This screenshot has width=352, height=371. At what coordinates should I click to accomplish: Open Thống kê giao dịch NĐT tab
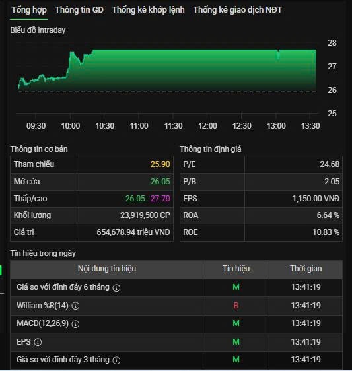(x=238, y=10)
